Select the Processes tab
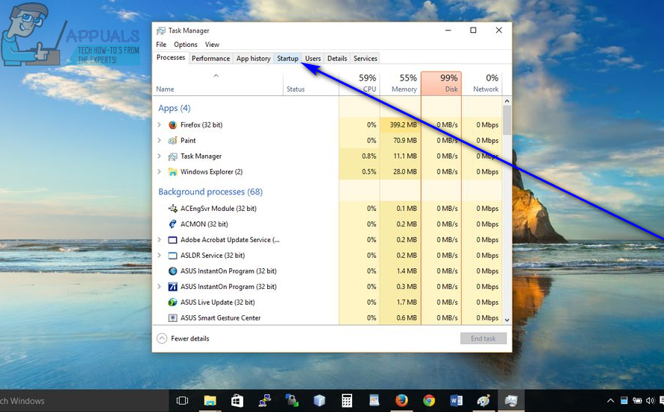The image size is (664, 412). [171, 57]
